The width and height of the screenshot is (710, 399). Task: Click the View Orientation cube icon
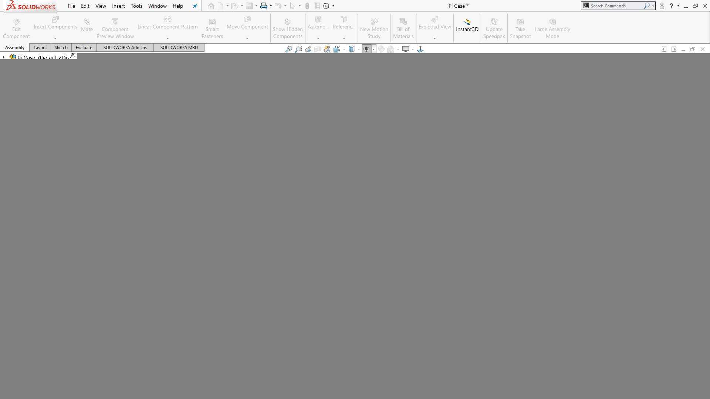click(x=337, y=49)
